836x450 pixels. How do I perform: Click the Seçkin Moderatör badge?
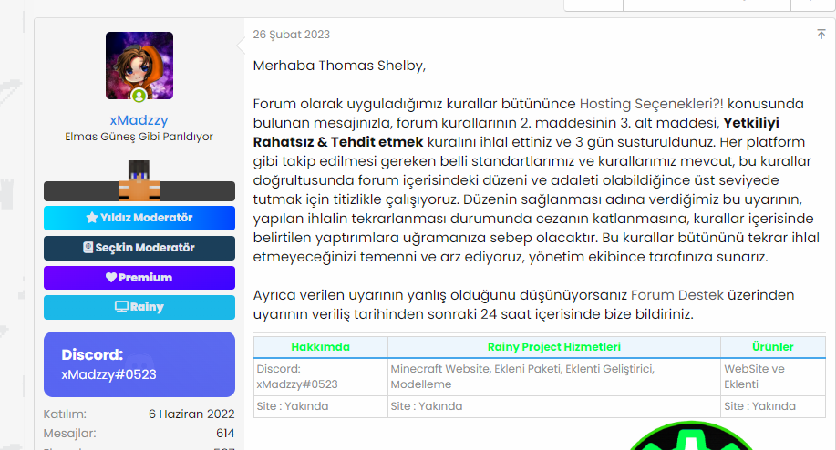(x=139, y=248)
